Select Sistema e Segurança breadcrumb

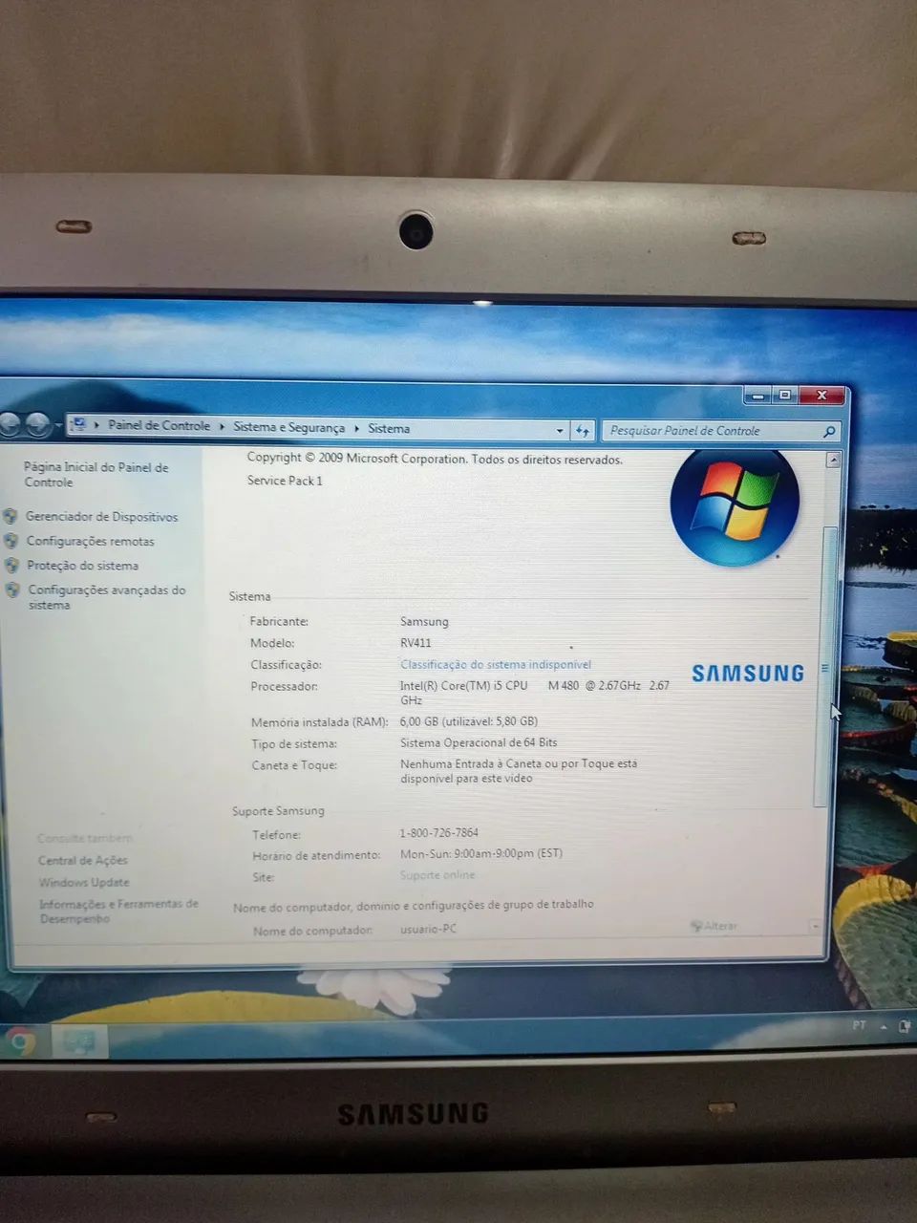(x=288, y=427)
